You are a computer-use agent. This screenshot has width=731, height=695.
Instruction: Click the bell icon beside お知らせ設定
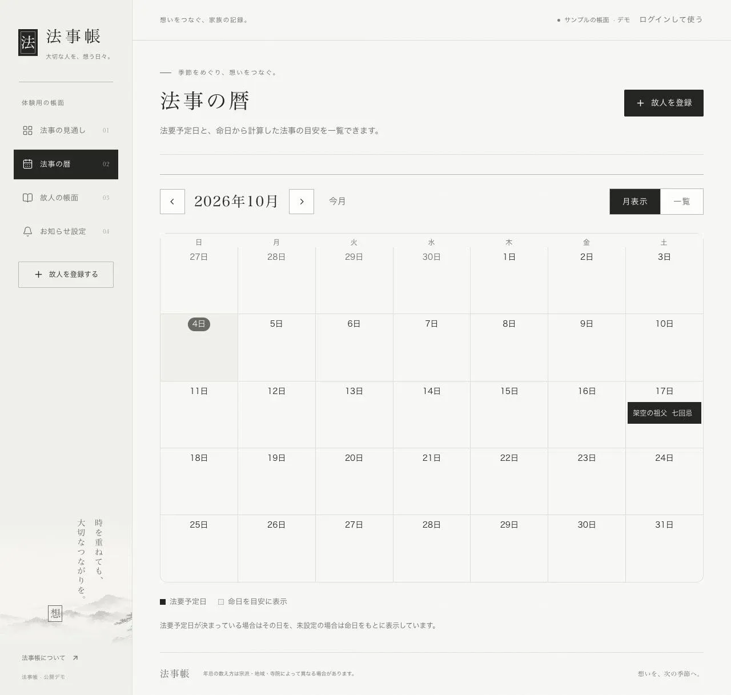(27, 232)
